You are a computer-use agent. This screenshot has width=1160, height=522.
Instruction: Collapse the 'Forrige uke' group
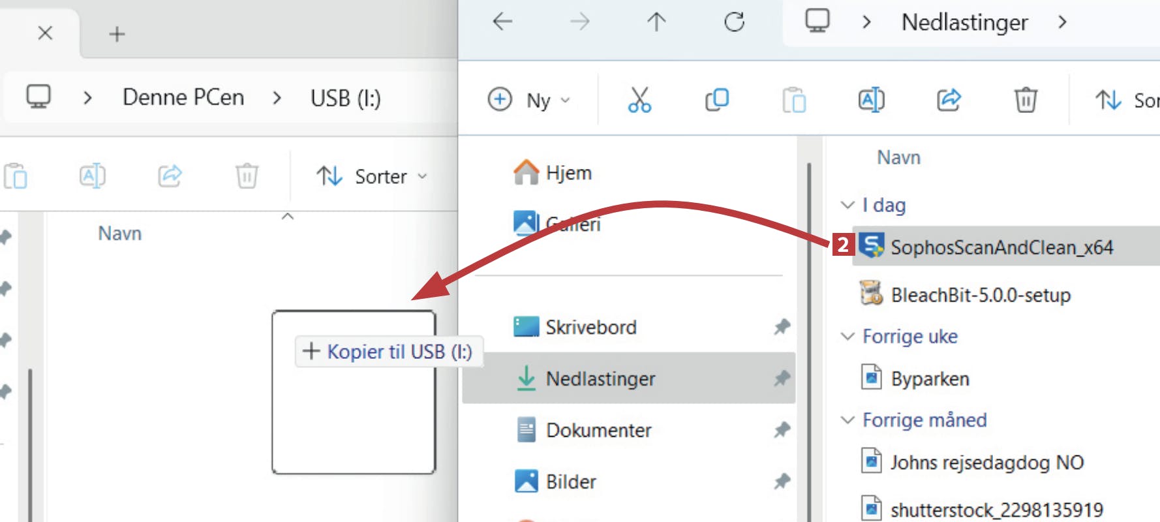pyautogui.click(x=847, y=336)
